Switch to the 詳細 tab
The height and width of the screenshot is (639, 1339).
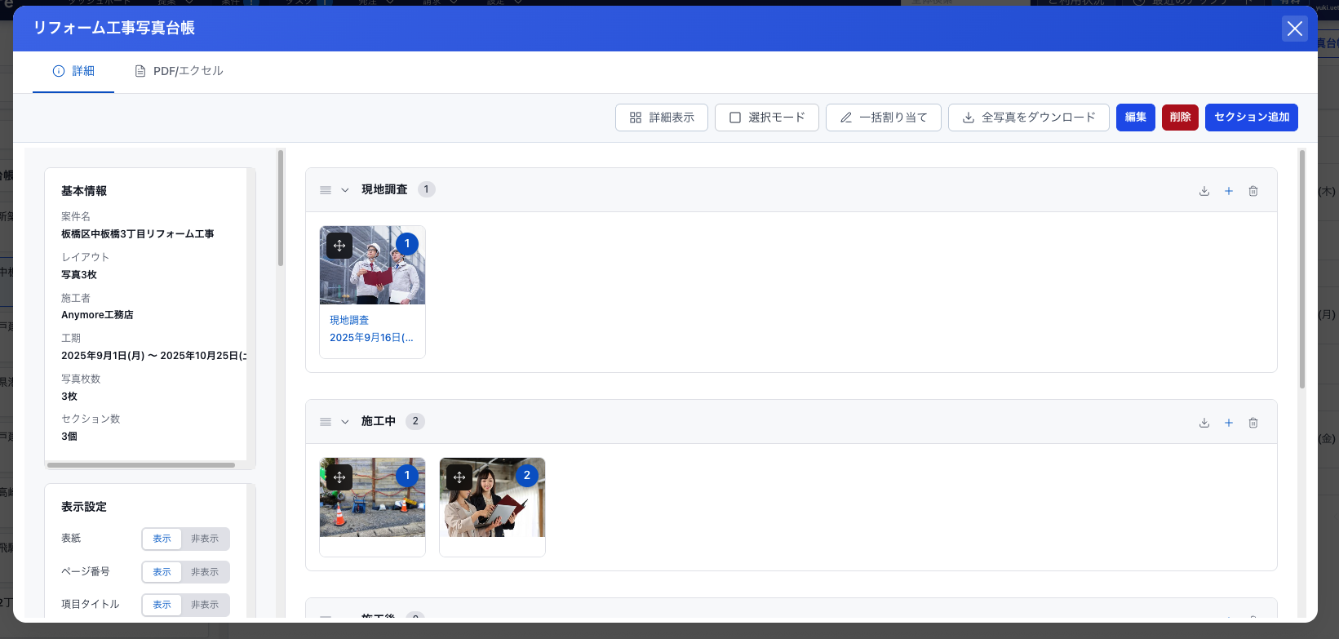pos(73,71)
